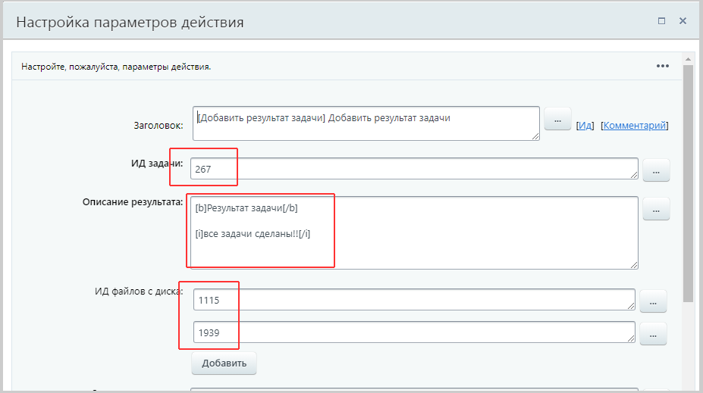Open the Комментарий link
This screenshot has height=393, width=703.
[x=635, y=126]
